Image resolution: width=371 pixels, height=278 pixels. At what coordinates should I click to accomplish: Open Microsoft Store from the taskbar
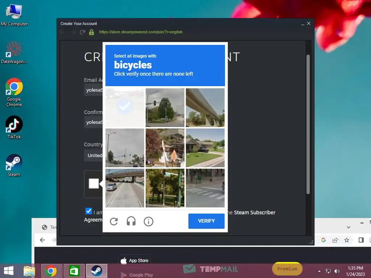pos(74,271)
